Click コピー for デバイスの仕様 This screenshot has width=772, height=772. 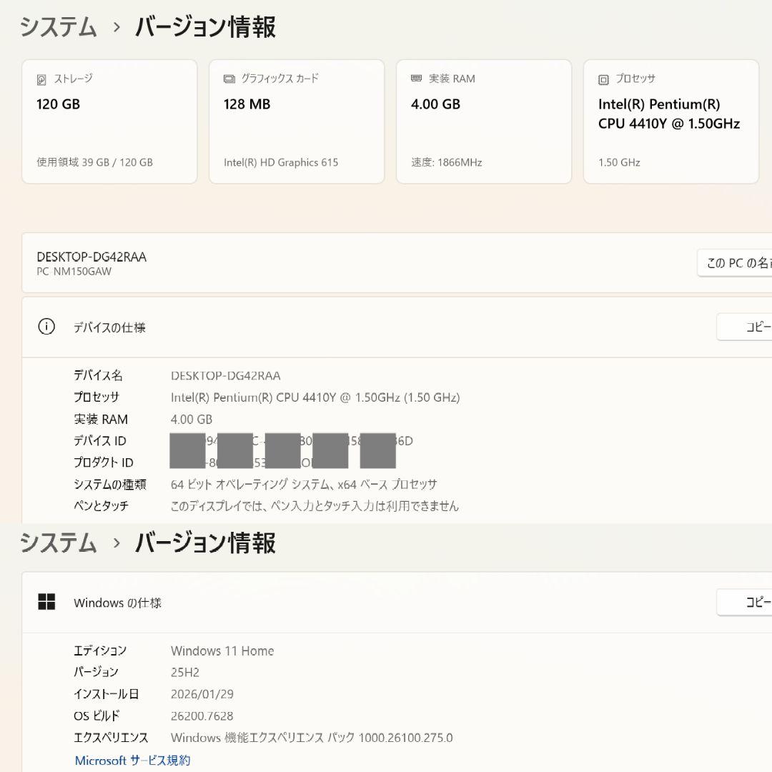pos(754,327)
